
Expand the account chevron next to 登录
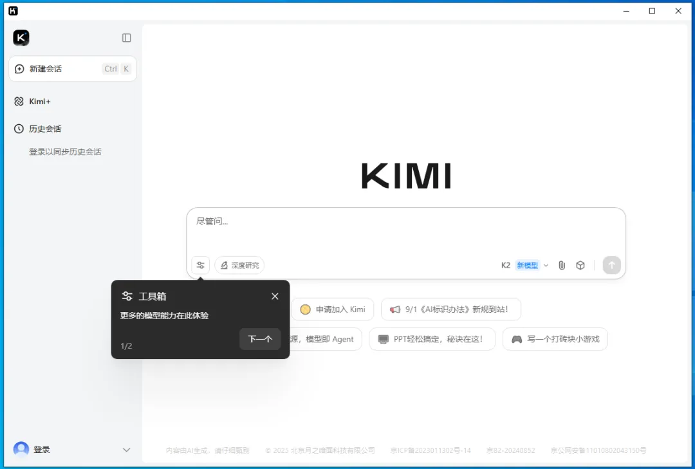pos(126,450)
